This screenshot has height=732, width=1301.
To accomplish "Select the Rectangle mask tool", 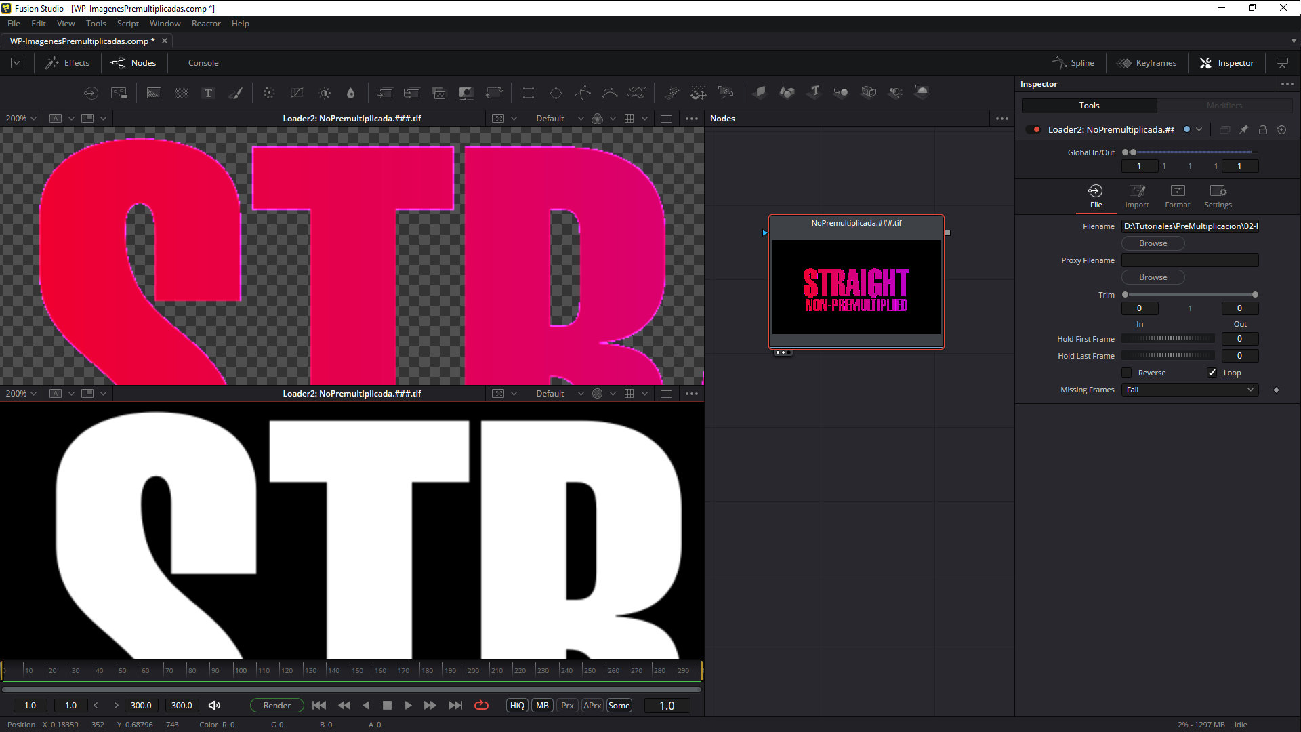I will (x=528, y=93).
